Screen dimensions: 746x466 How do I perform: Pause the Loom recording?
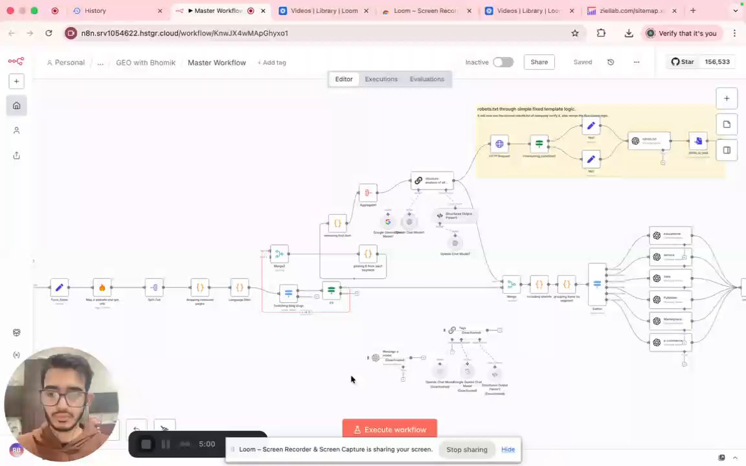166,444
